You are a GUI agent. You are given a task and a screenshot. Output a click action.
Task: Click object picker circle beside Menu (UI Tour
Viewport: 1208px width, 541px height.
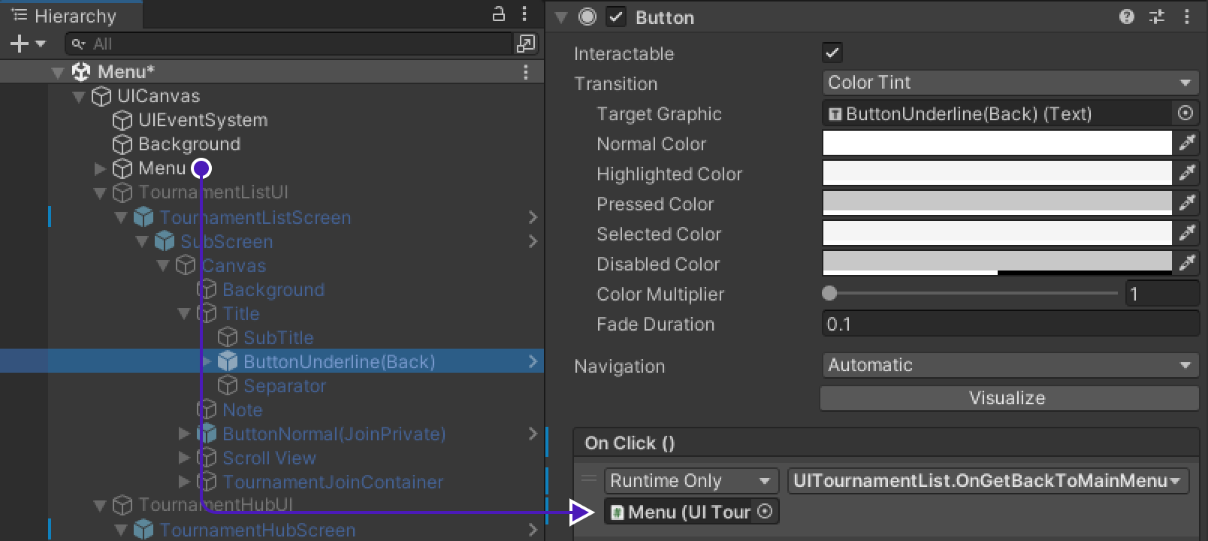765,512
